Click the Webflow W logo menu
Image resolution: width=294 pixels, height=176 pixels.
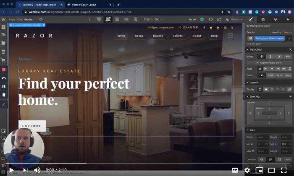[3, 19]
